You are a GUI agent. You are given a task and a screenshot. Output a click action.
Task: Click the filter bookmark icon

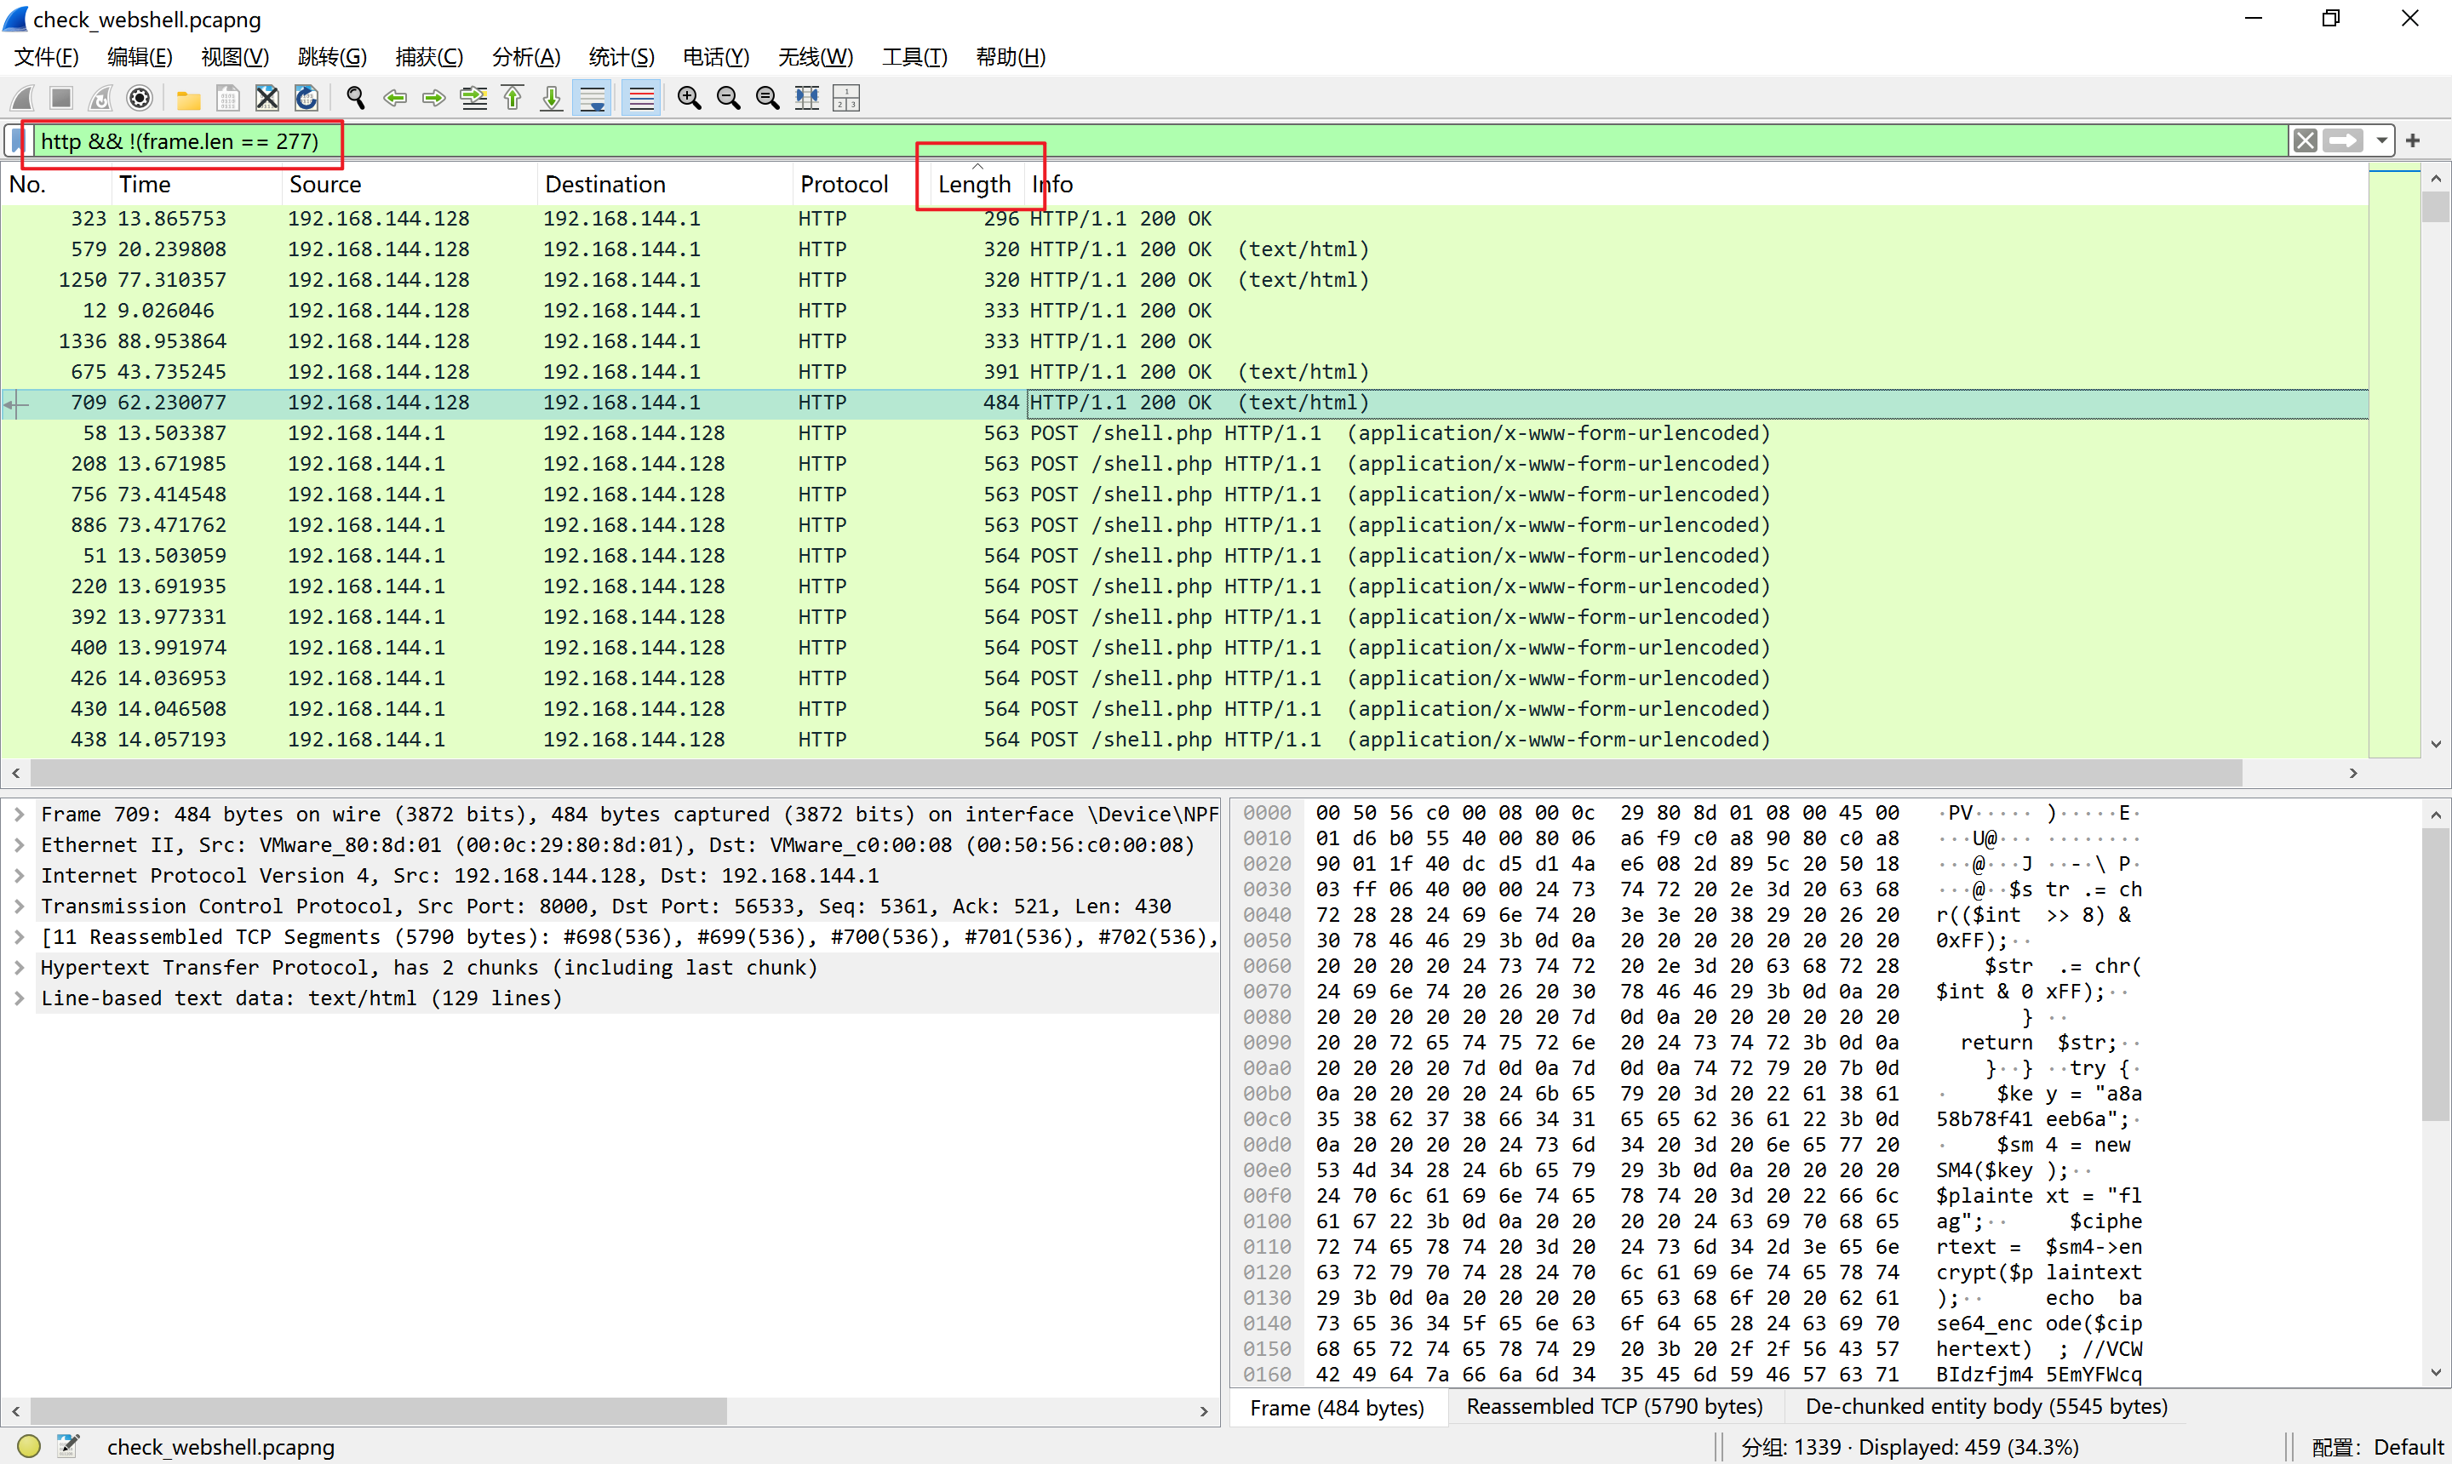(x=18, y=141)
